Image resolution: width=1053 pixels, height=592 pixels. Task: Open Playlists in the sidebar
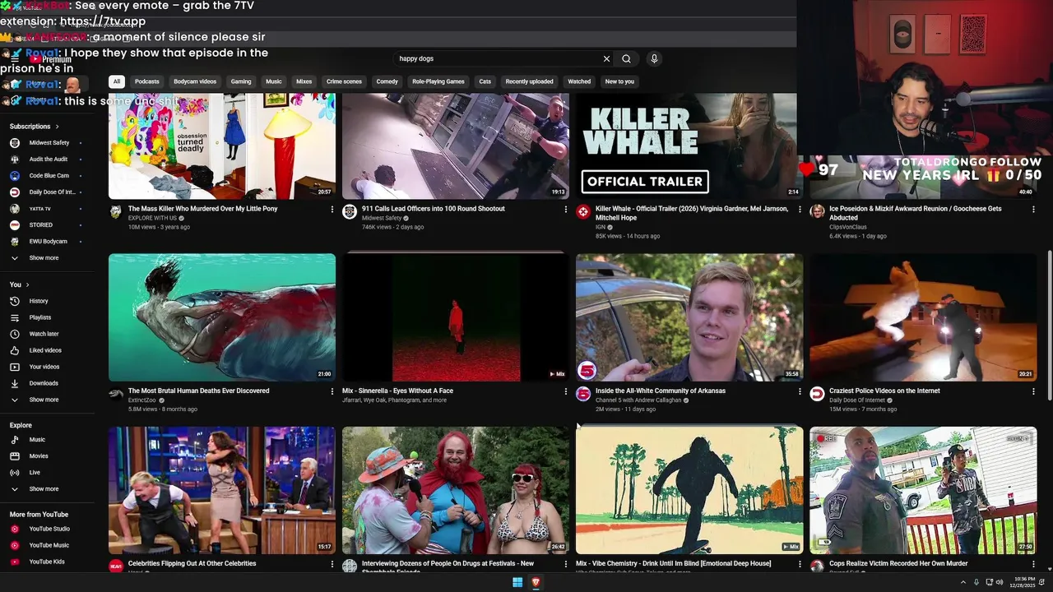point(40,317)
